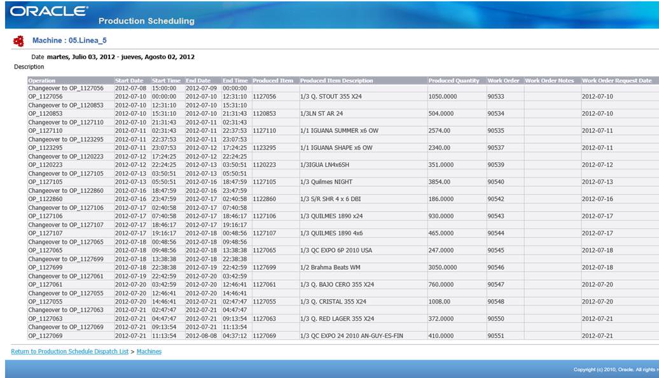Click description 1/3 QC EXPO 6P 2010 USA
The width and height of the screenshot is (659, 378).
pos(336,251)
